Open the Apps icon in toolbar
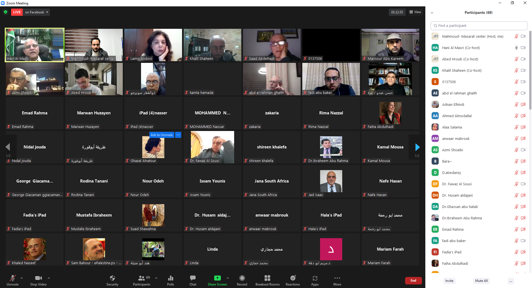The height and width of the screenshot is (288, 532). (x=315, y=278)
